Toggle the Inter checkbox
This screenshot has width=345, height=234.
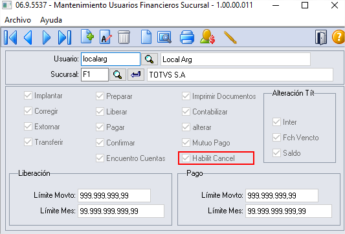[x=276, y=122]
